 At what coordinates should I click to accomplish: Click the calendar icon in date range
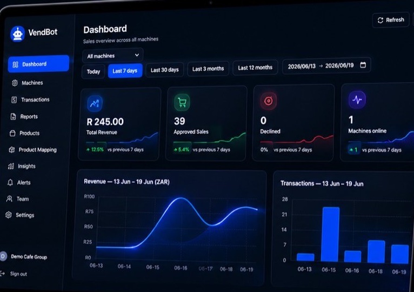coord(363,65)
